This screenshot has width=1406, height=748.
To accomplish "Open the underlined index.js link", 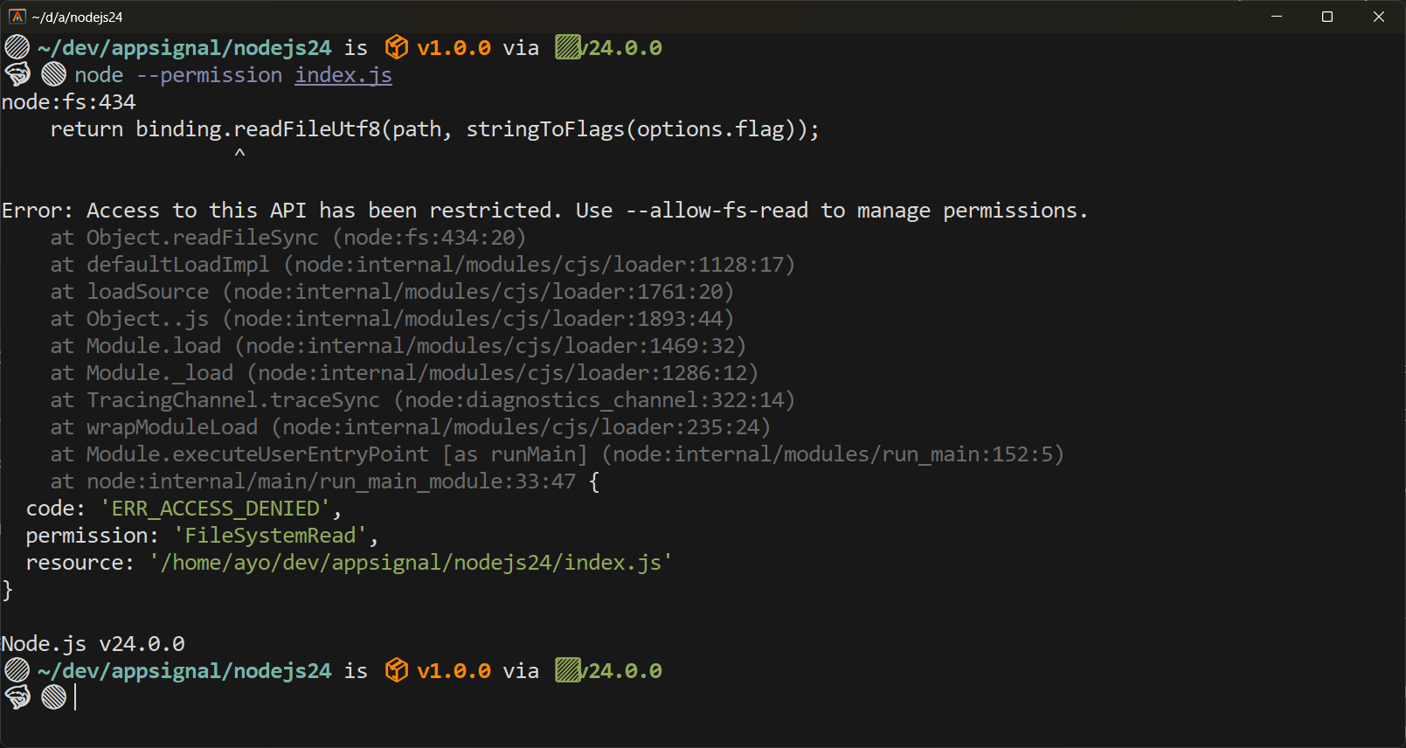I will pyautogui.click(x=343, y=75).
